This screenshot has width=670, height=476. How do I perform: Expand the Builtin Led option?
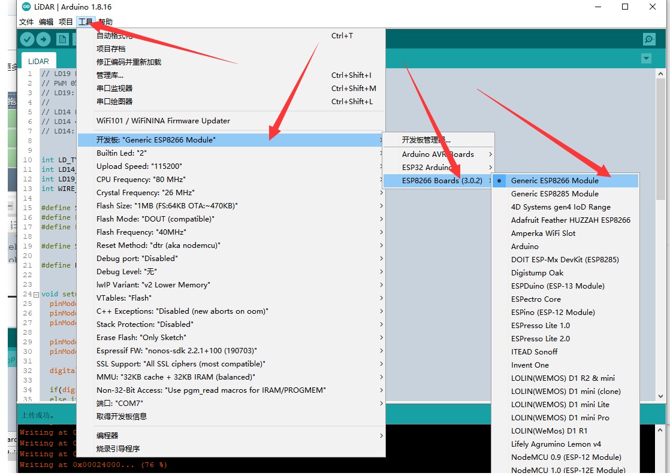tap(231, 153)
